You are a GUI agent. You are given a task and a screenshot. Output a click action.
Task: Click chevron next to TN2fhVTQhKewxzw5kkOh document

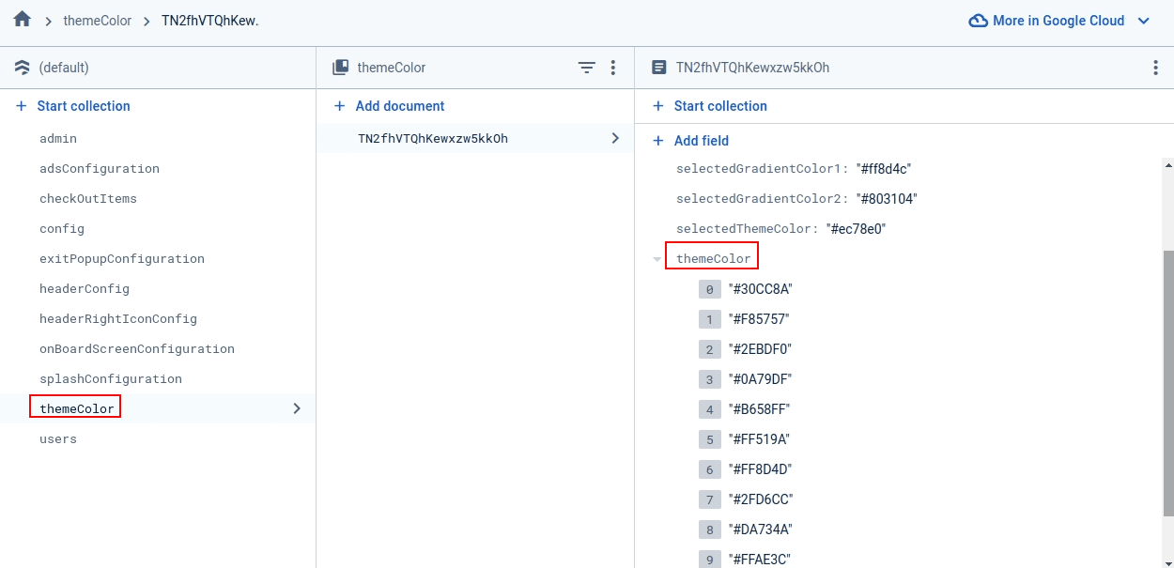(x=615, y=138)
